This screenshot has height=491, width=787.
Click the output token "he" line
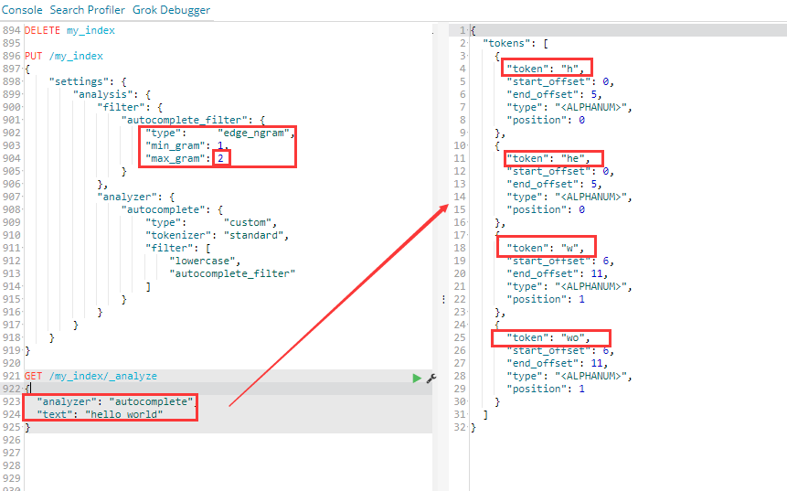click(x=548, y=158)
